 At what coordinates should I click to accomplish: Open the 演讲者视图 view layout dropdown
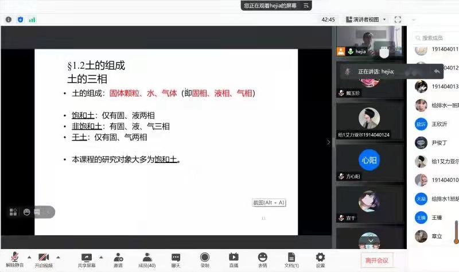pos(367,20)
